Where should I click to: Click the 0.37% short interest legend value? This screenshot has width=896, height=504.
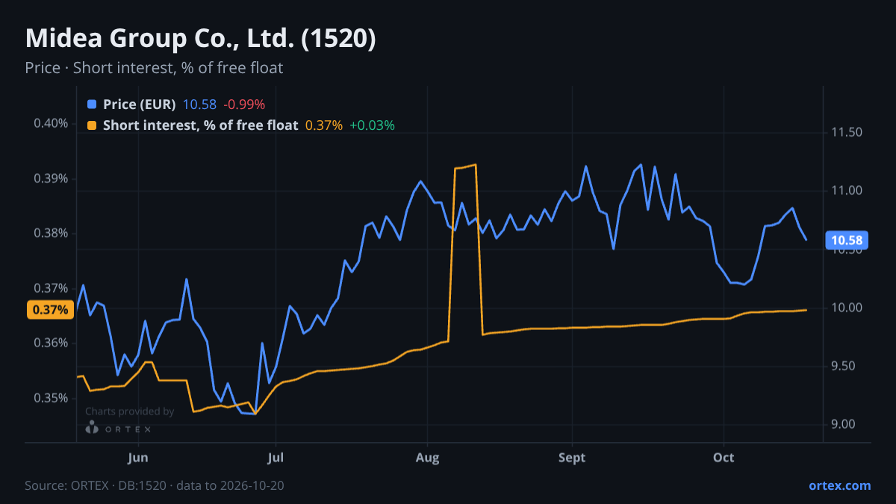(324, 125)
